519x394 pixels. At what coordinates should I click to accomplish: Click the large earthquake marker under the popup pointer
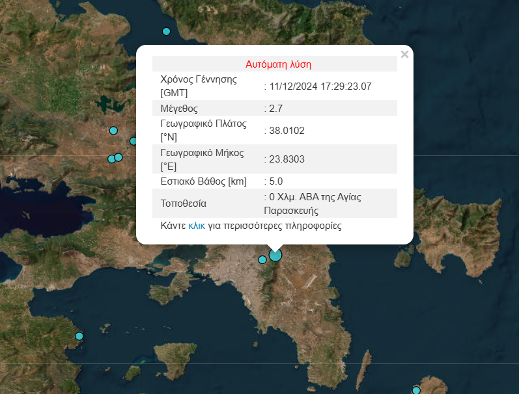[x=275, y=255]
